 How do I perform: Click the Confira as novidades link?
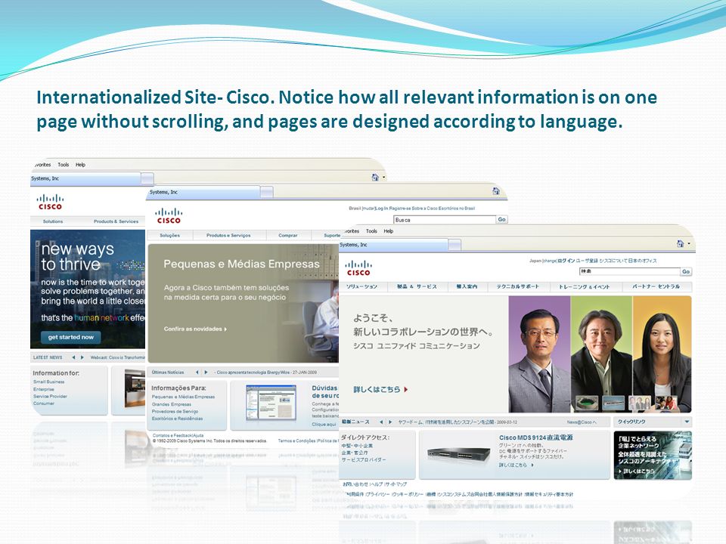coord(195,329)
